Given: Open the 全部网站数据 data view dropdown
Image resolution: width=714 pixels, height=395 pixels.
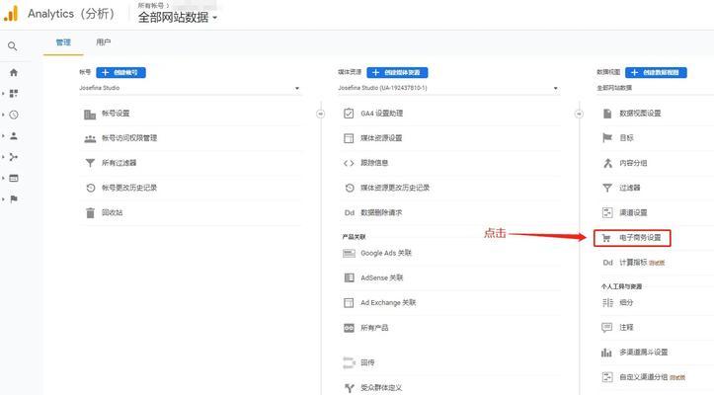Looking at the screenshot, I should click(655, 88).
